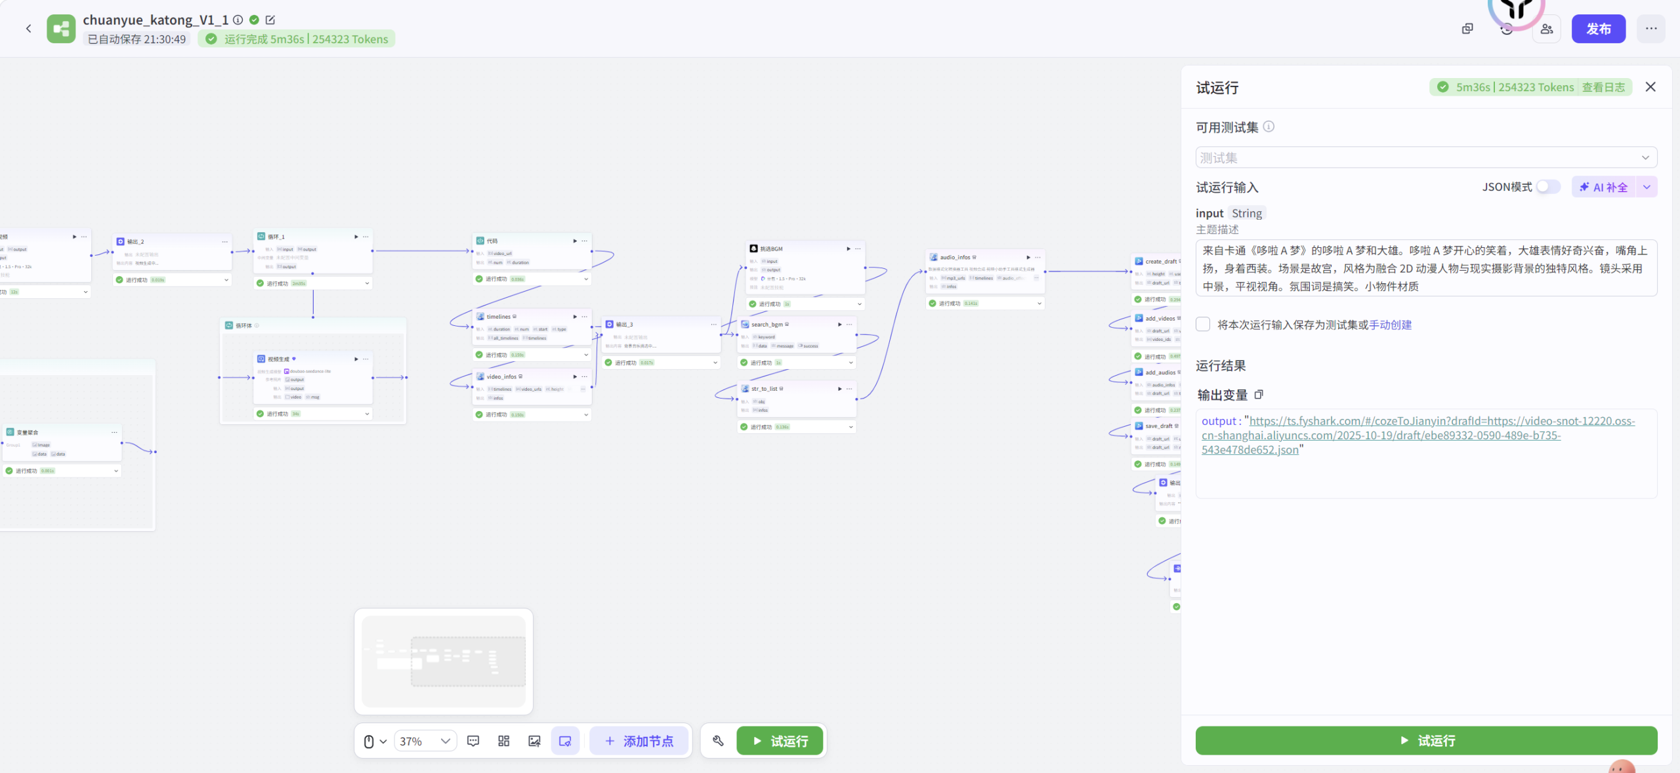Open the 测试集 dropdown
The width and height of the screenshot is (1680, 773).
pyautogui.click(x=1425, y=157)
